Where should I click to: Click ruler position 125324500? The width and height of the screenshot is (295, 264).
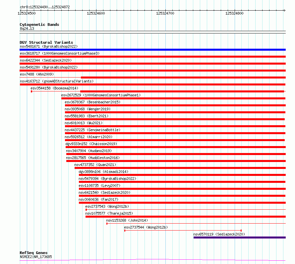[27, 13]
